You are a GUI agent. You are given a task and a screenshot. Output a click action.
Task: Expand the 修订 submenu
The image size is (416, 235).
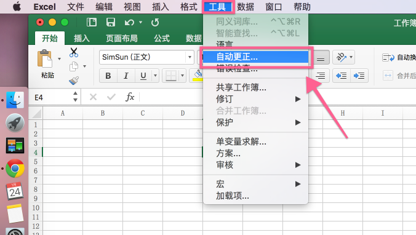click(256, 99)
